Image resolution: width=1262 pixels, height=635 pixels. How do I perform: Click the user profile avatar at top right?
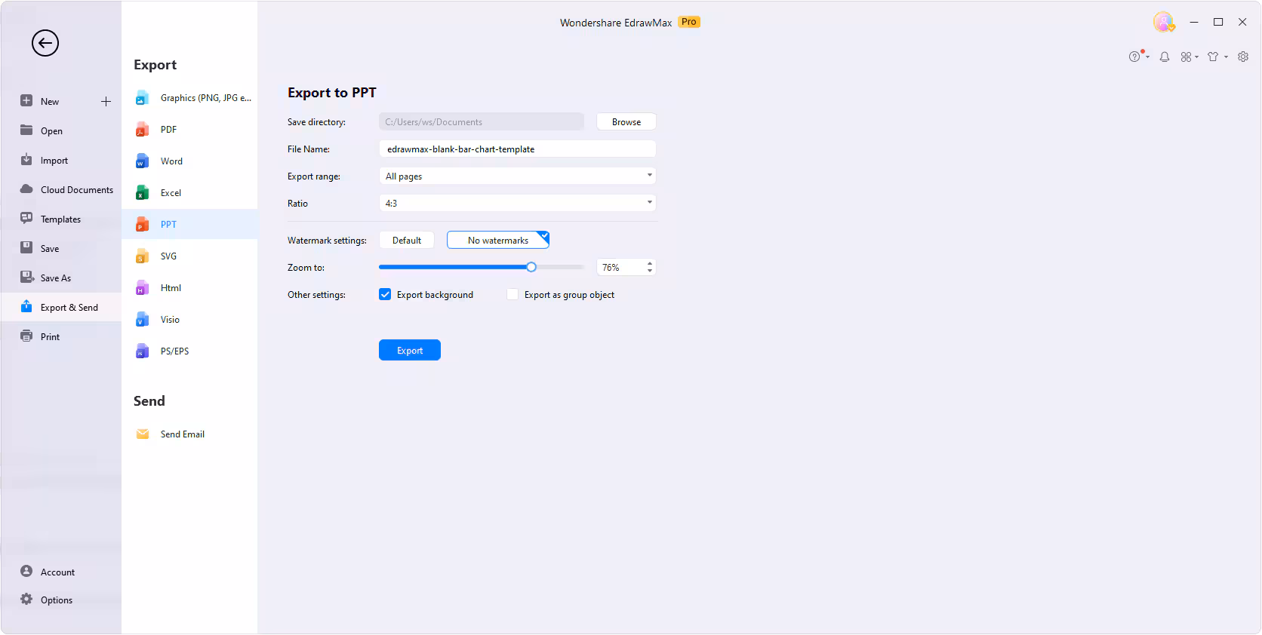click(1164, 22)
